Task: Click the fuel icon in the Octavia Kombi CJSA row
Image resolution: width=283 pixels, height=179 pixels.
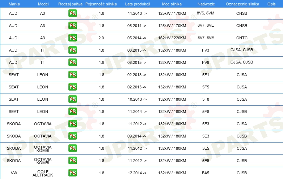Action: coord(72,148)
